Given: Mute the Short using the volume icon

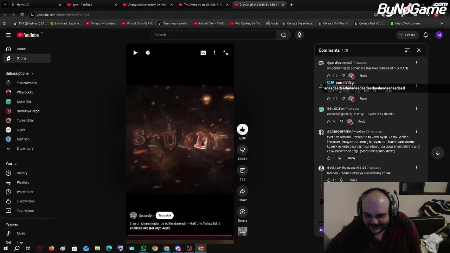Looking at the screenshot, I should click(148, 53).
